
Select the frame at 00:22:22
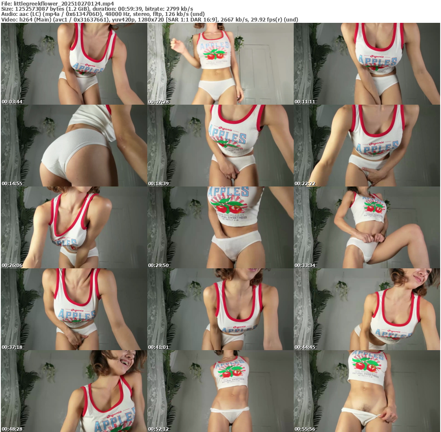(367, 146)
